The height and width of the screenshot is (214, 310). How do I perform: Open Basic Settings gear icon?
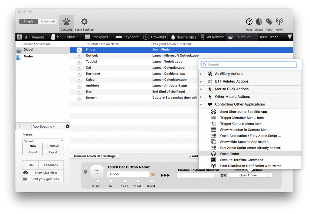point(84,22)
